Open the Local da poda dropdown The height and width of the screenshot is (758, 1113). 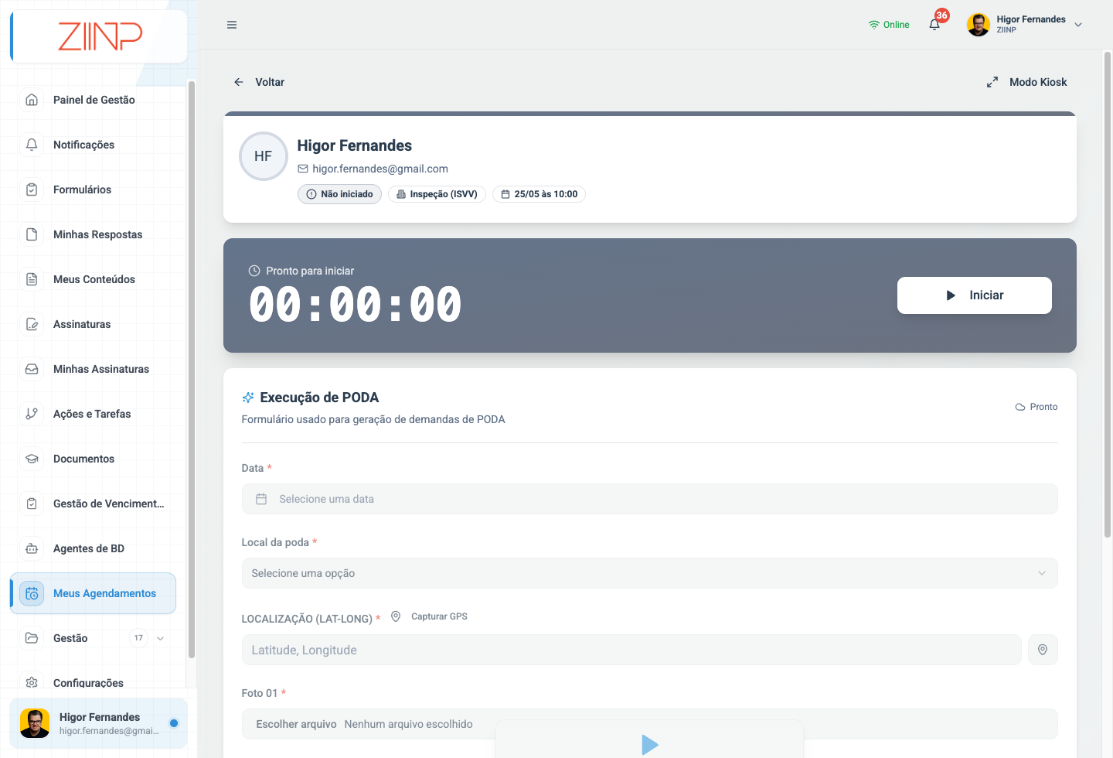[649, 573]
